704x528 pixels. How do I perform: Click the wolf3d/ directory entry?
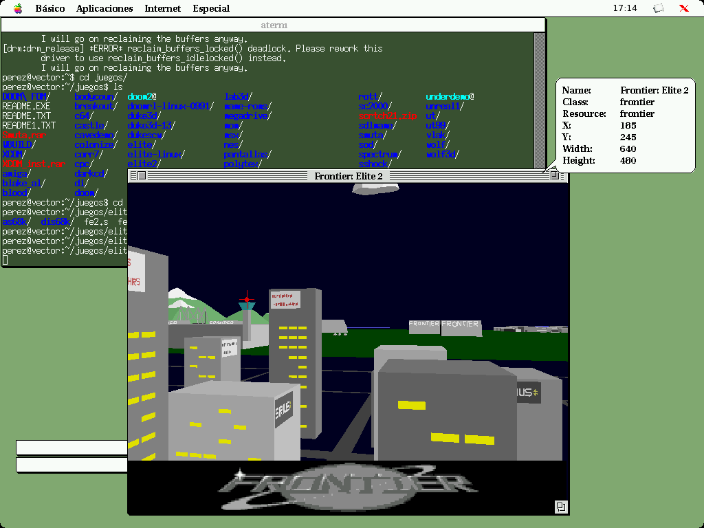pos(443,154)
